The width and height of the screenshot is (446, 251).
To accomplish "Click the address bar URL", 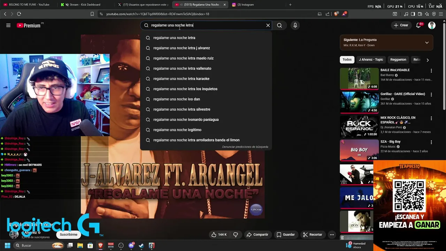I will pyautogui.click(x=157, y=14).
